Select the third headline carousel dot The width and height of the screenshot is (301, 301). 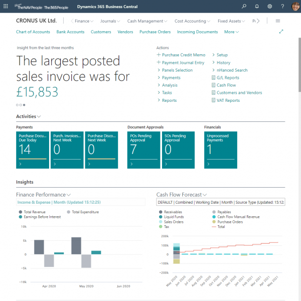(24, 105)
